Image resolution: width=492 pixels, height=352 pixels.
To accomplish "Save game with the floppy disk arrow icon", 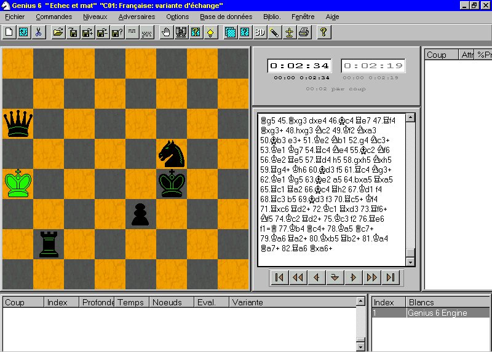I will click(73, 33).
